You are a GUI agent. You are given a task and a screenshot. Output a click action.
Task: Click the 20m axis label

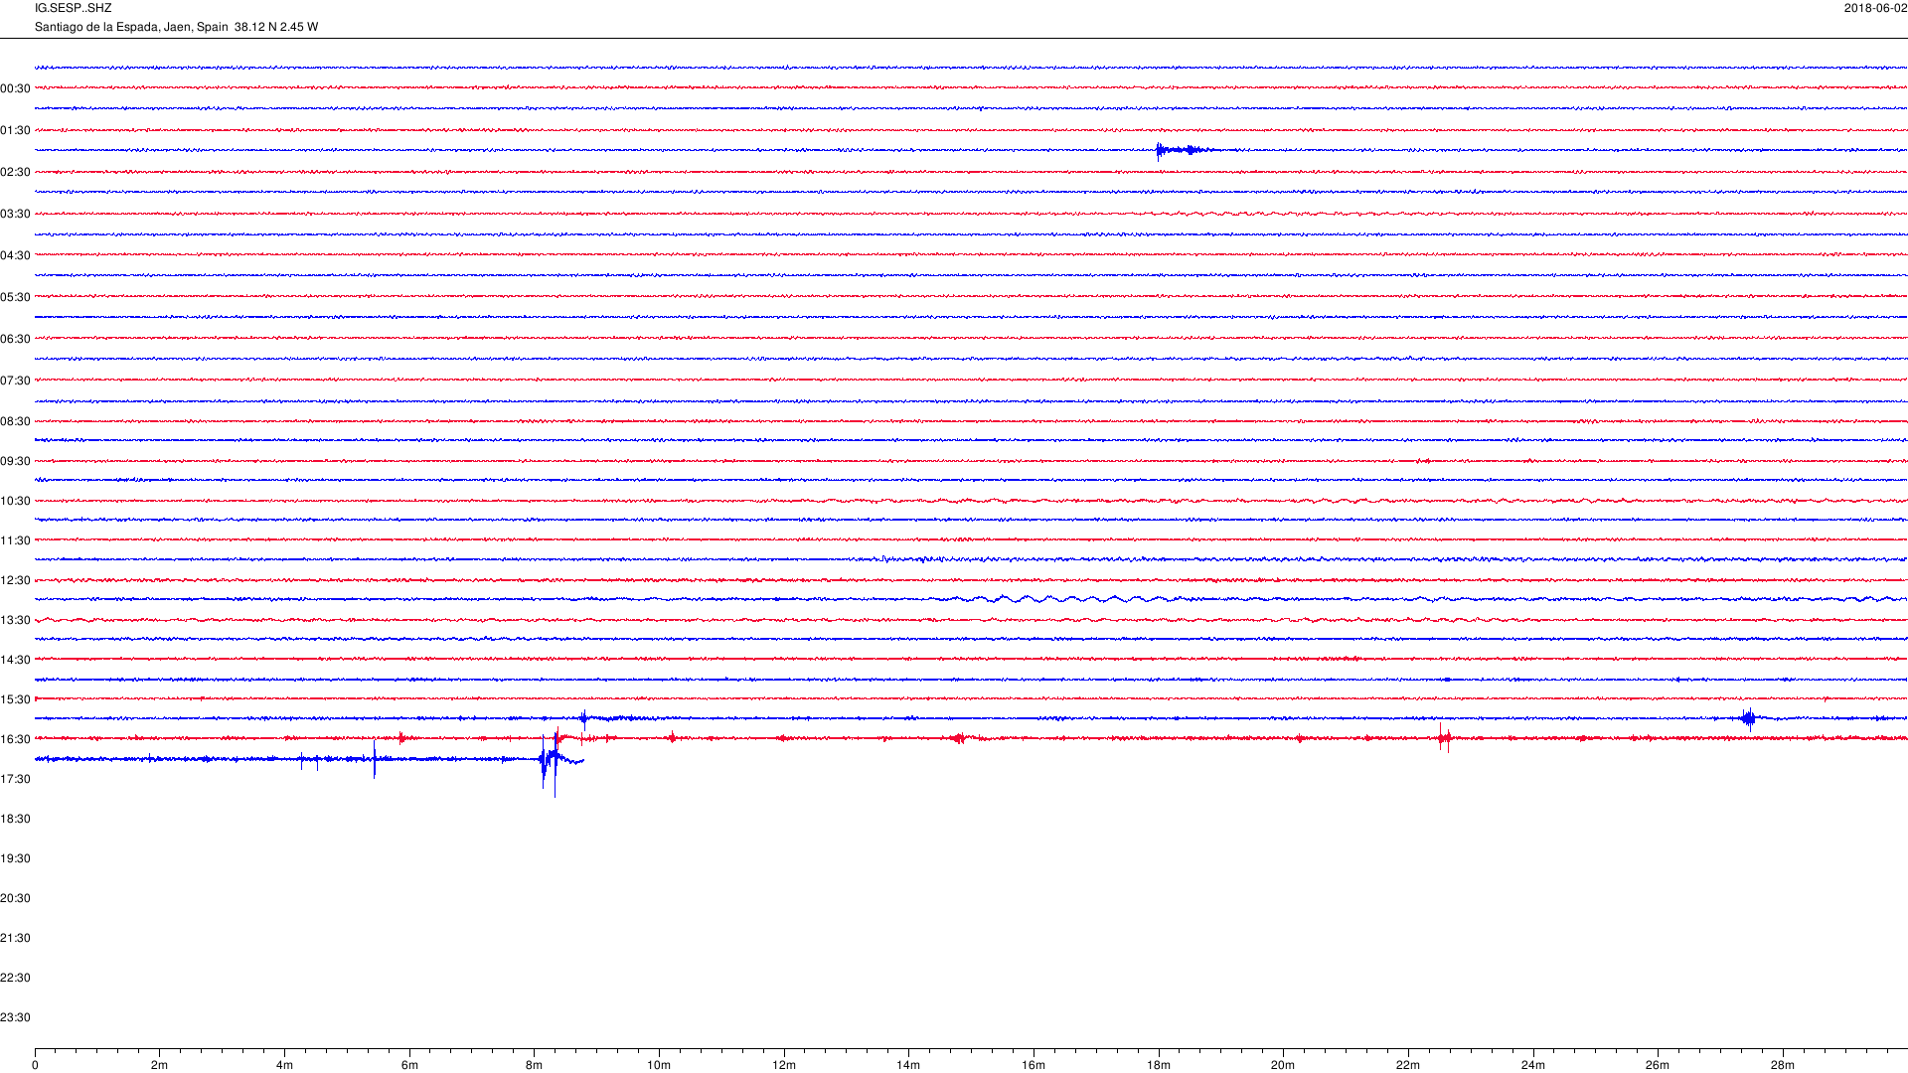click(1283, 1065)
